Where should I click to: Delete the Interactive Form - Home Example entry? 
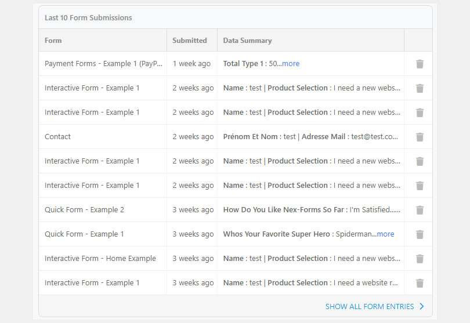[420, 259]
